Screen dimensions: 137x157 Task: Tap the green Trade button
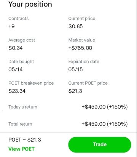(x=100, y=144)
